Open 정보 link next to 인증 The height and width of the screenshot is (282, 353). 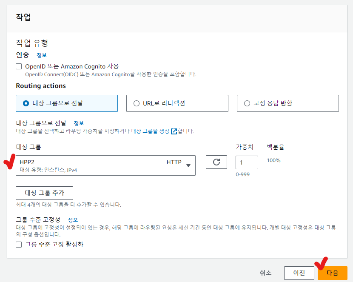point(41,55)
